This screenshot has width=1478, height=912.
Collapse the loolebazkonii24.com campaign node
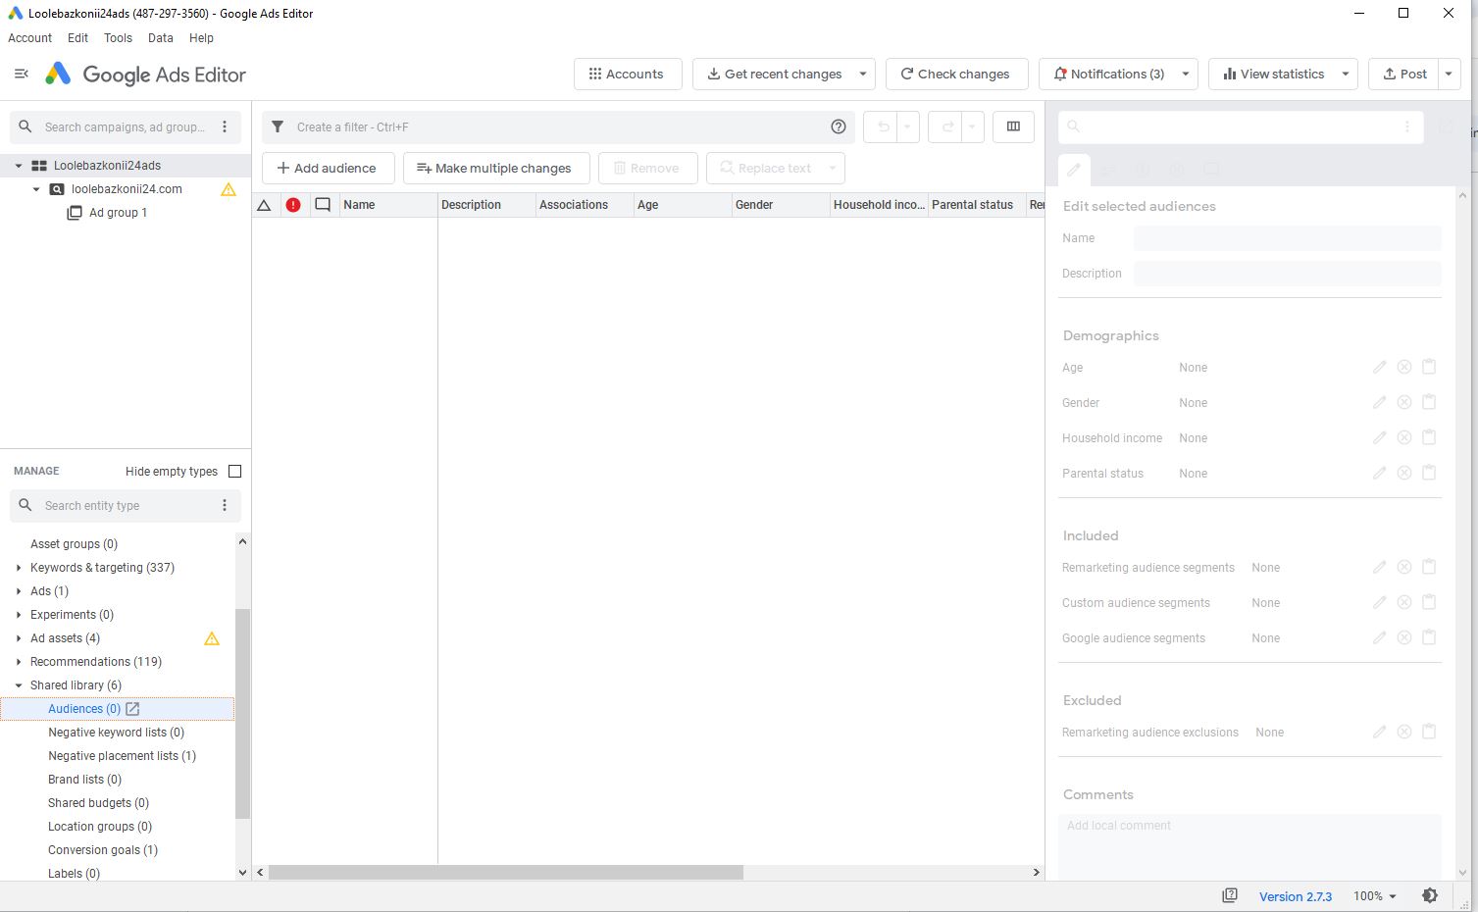click(x=36, y=189)
